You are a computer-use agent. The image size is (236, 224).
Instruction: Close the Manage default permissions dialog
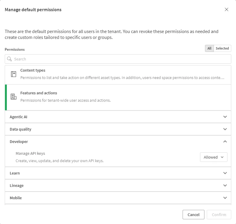pos(226,9)
